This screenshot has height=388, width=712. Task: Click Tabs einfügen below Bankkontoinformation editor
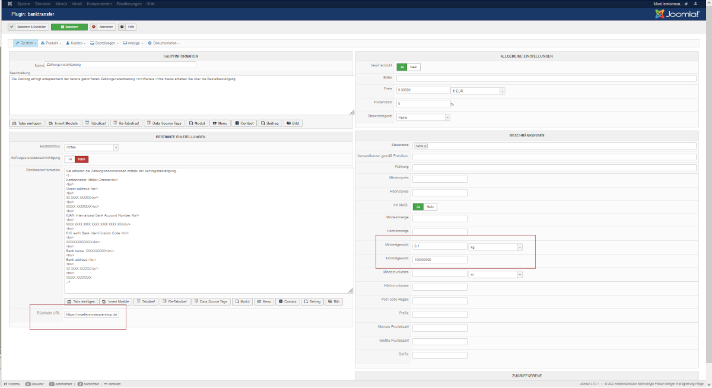pos(81,301)
